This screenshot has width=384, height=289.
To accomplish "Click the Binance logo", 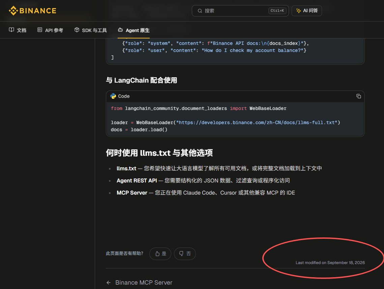I will click(32, 11).
